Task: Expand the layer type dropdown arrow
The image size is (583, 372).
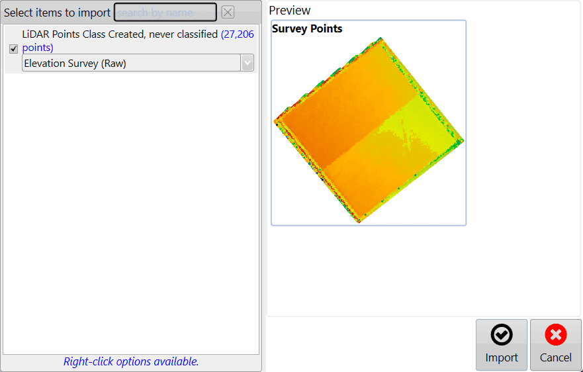Action: click(247, 64)
